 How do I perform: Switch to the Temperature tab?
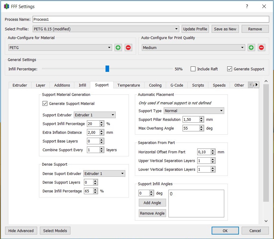(129, 85)
